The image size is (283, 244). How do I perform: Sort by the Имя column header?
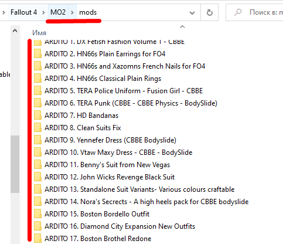pyautogui.click(x=39, y=33)
